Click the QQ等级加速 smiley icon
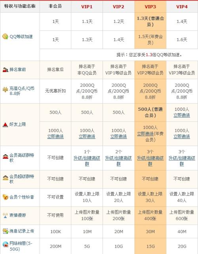 (x=5, y=36)
